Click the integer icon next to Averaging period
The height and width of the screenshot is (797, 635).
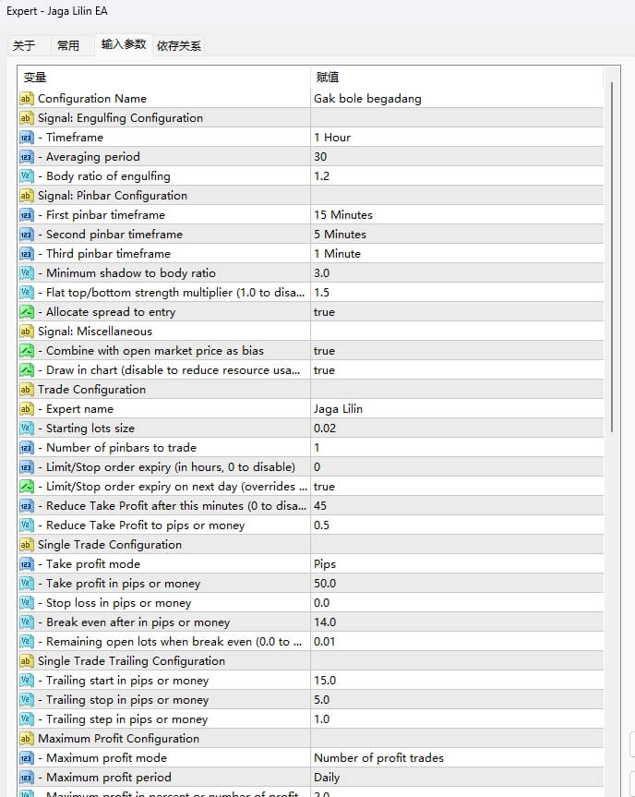point(26,157)
